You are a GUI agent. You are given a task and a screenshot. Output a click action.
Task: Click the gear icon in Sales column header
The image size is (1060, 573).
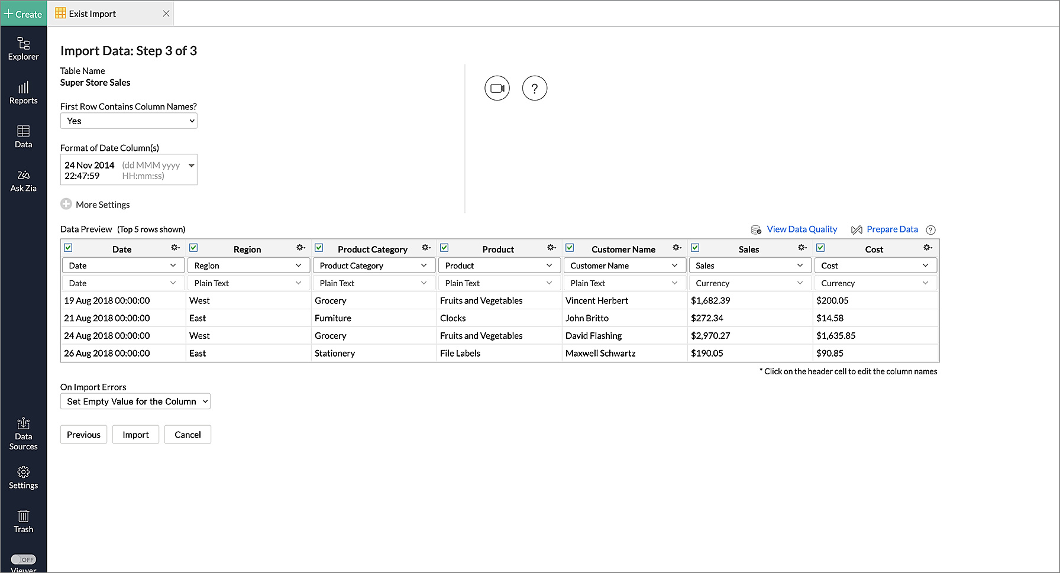802,248
